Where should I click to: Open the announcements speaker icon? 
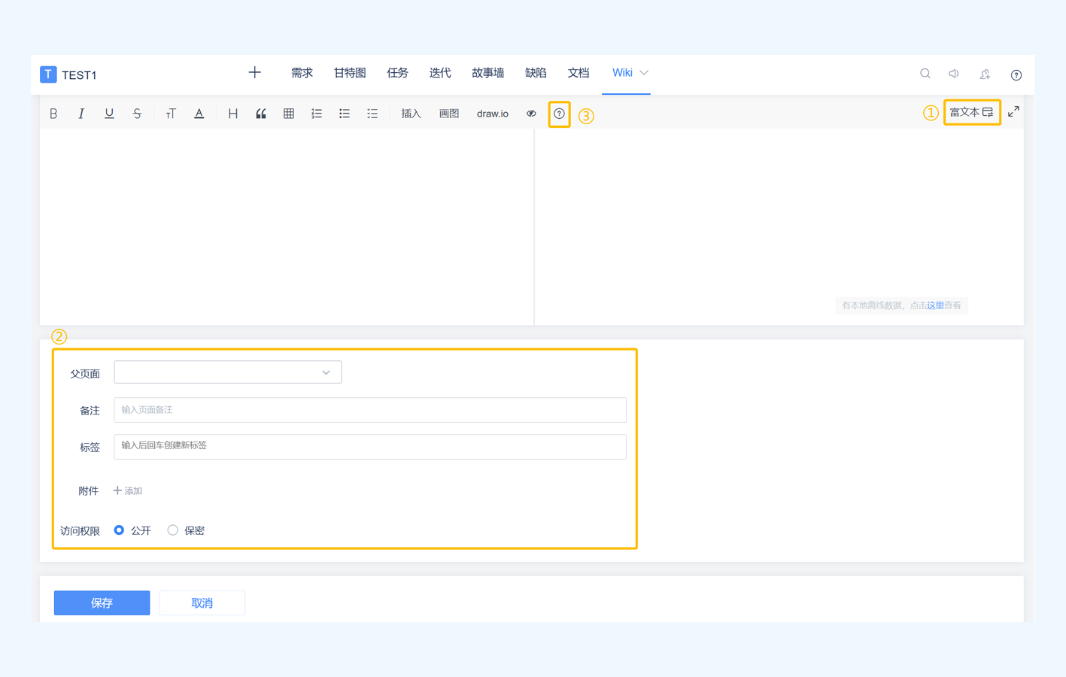pyautogui.click(x=954, y=74)
